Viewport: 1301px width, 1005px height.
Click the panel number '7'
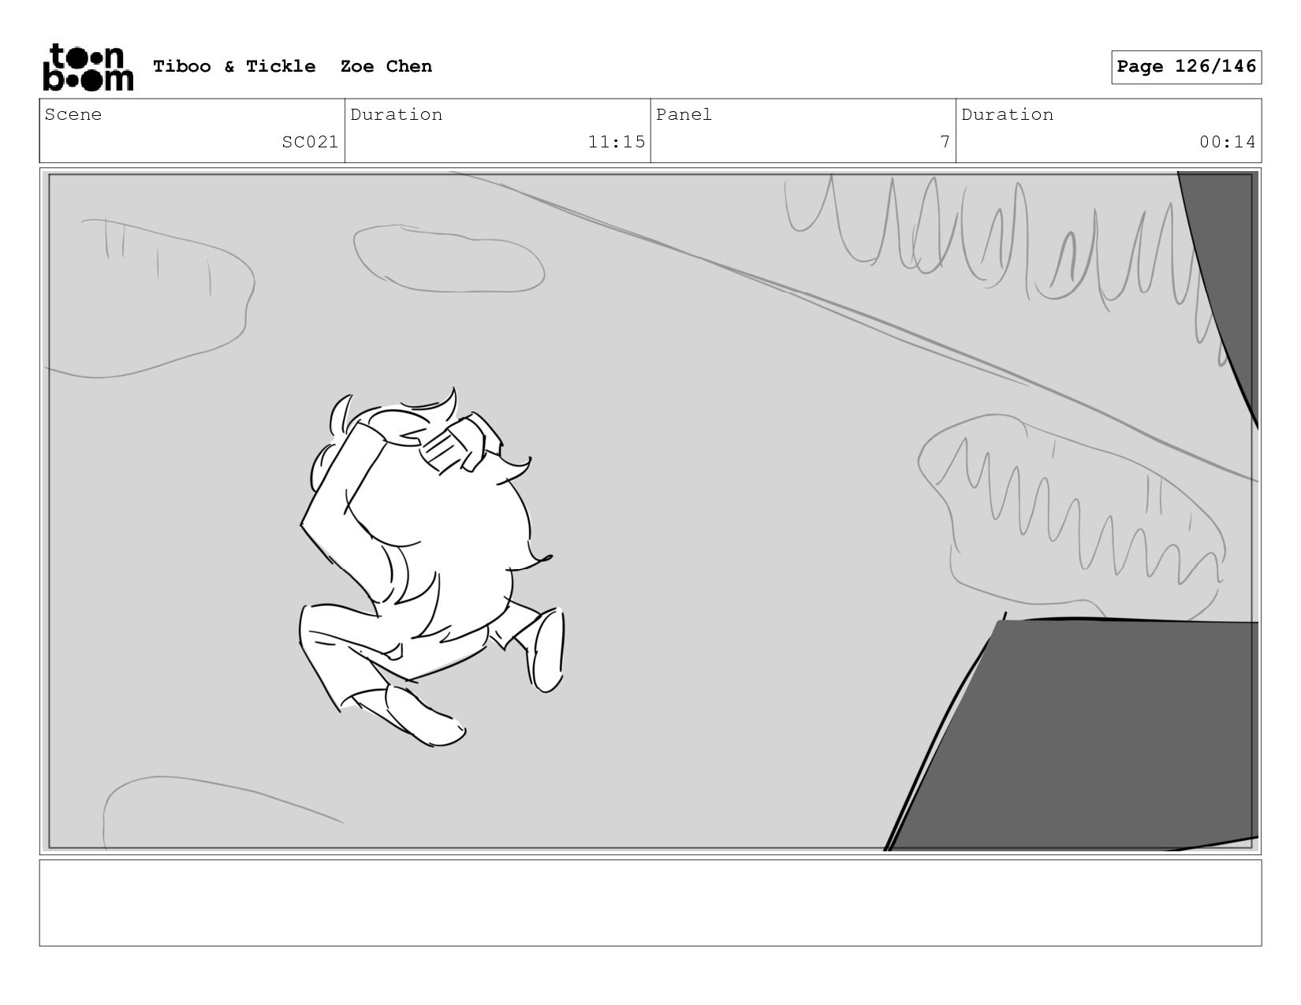tap(945, 142)
